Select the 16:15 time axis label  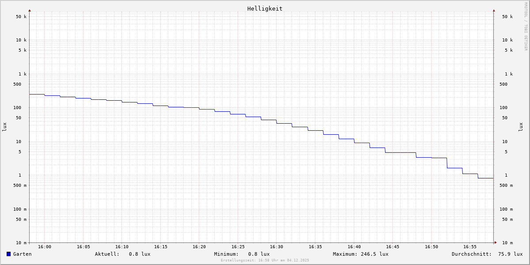161,247
